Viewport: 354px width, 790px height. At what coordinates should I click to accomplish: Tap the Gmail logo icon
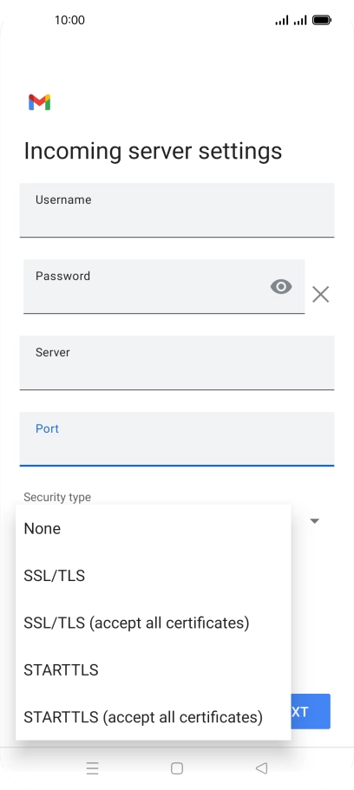coord(39,102)
